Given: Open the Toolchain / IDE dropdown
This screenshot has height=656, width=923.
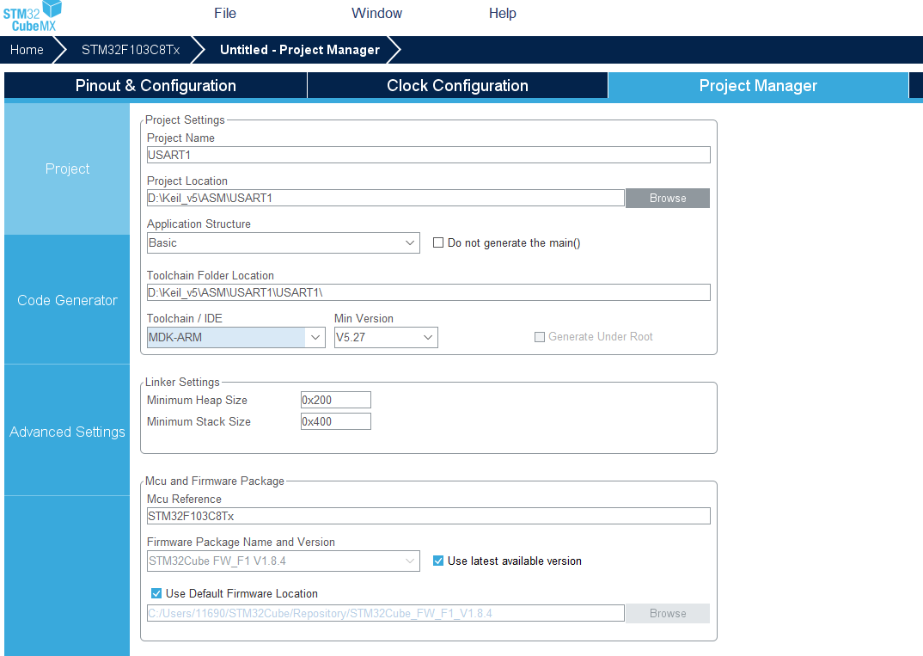Looking at the screenshot, I should pos(236,337).
